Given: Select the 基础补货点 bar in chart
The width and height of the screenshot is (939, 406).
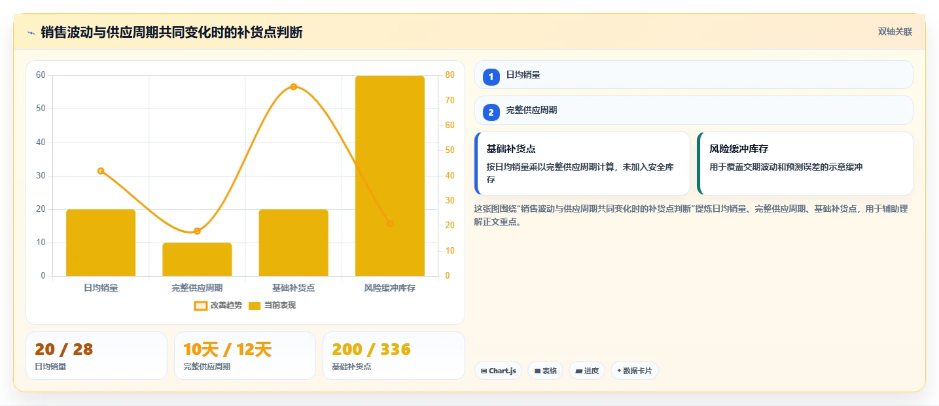Looking at the screenshot, I should (293, 243).
